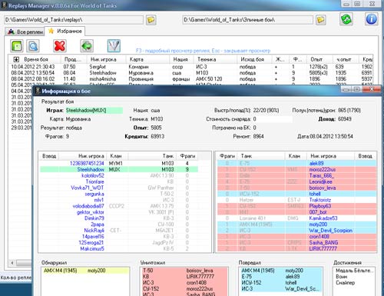
Task: Select ally player 1236987451234
Action: 119,163
